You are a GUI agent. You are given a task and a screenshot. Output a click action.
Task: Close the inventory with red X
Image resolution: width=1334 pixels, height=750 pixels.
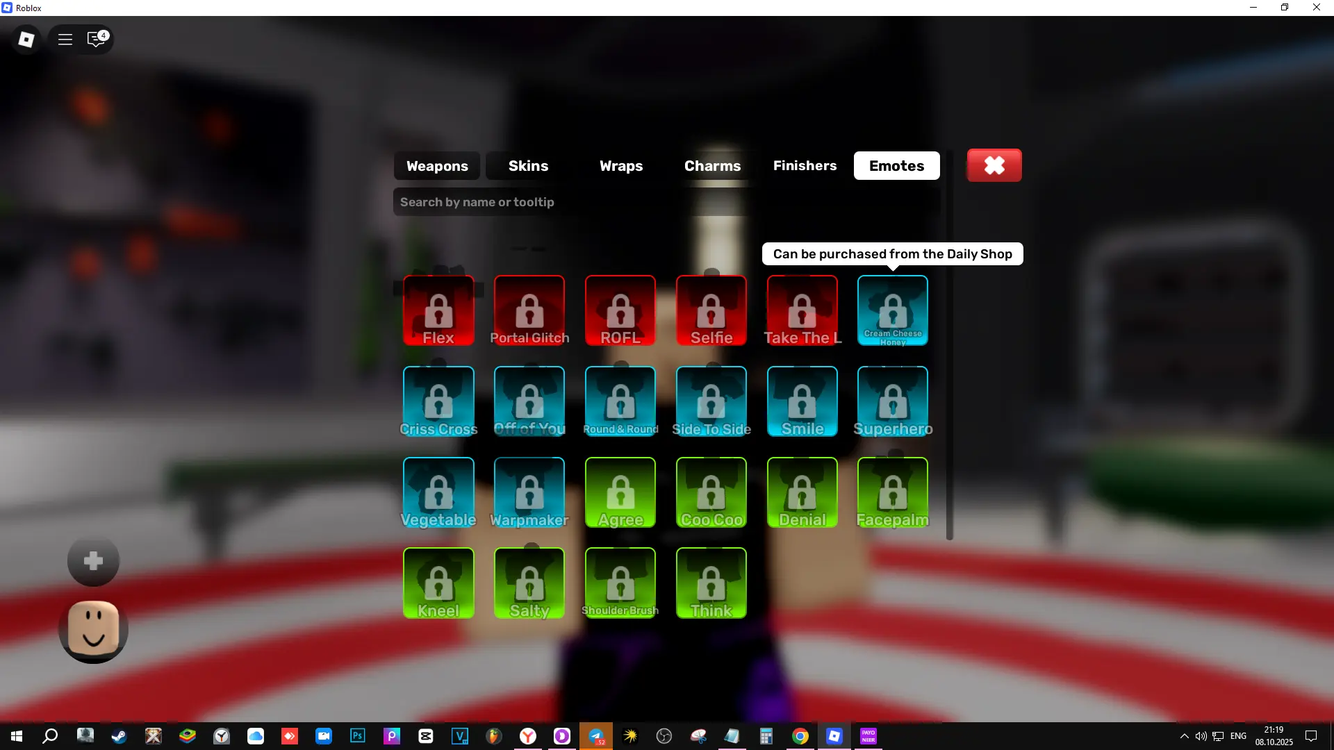tap(994, 165)
